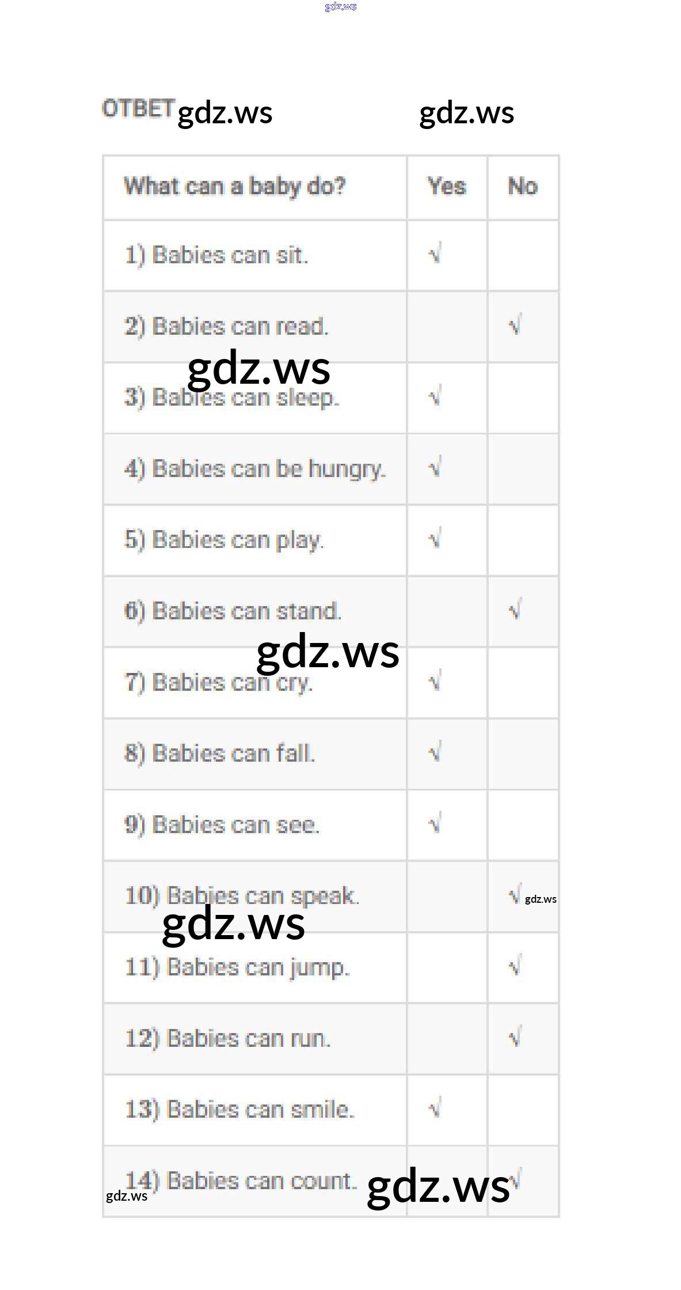Click the No checkmark for Babies can run

pos(515,1036)
